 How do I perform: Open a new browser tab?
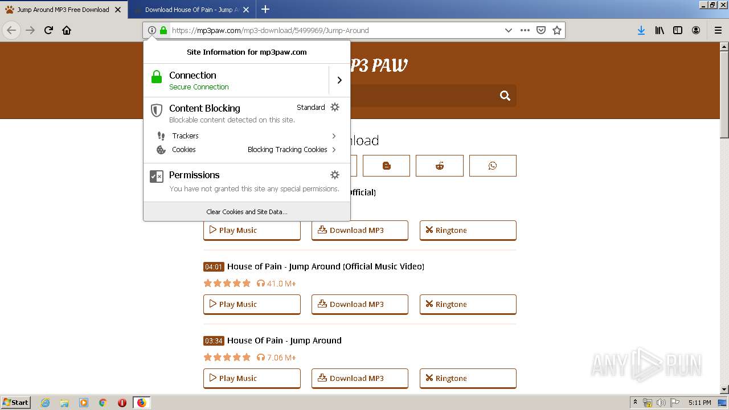pyautogui.click(x=265, y=9)
